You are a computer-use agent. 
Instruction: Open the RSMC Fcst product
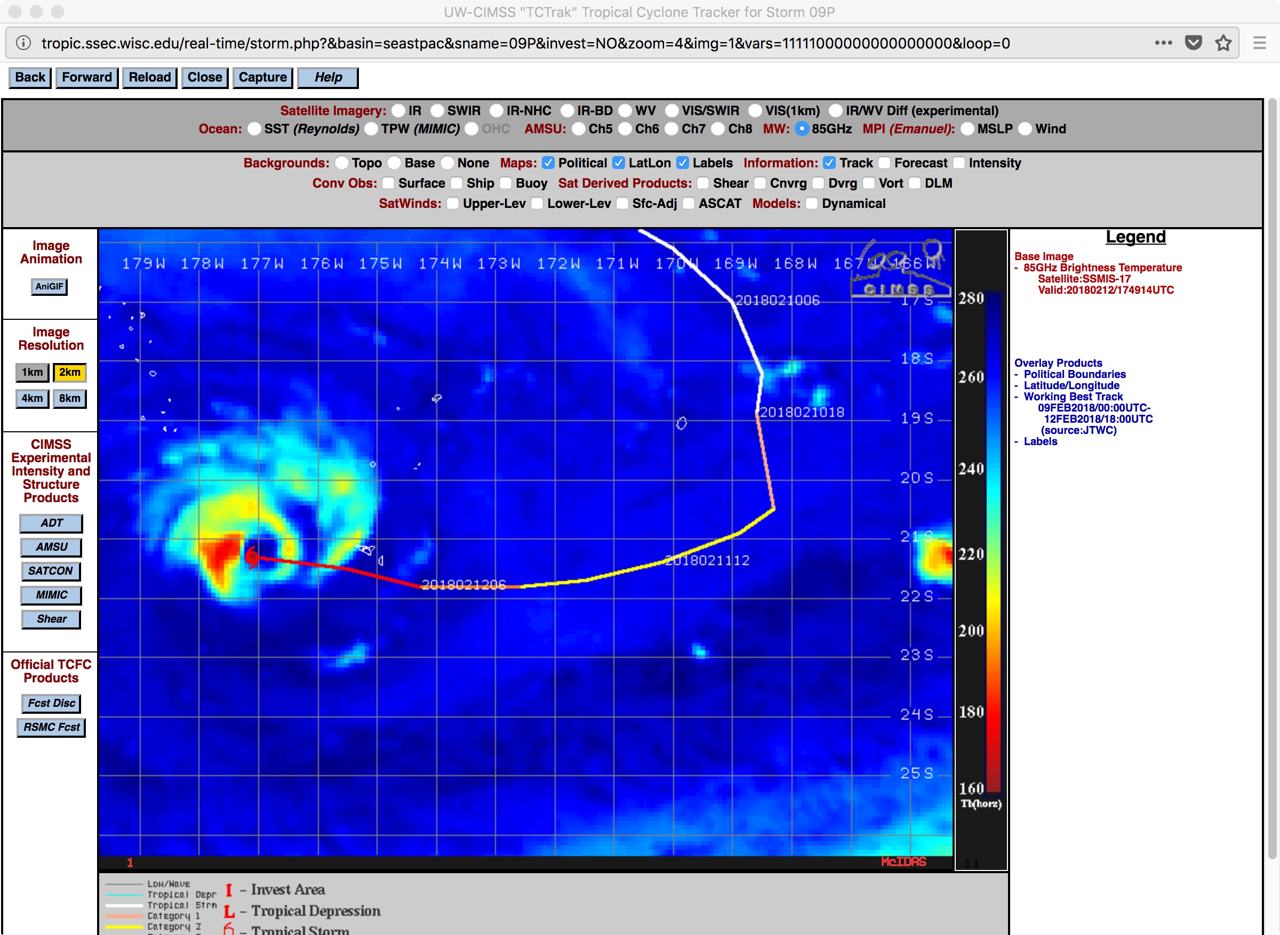coord(52,727)
